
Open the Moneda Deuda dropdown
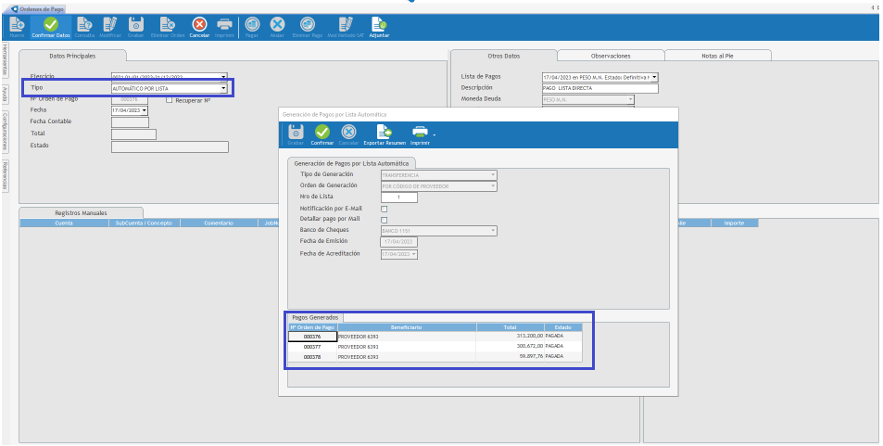click(631, 100)
